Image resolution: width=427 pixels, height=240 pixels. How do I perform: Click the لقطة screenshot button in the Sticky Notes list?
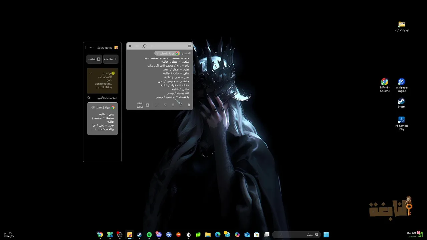tap(94, 59)
